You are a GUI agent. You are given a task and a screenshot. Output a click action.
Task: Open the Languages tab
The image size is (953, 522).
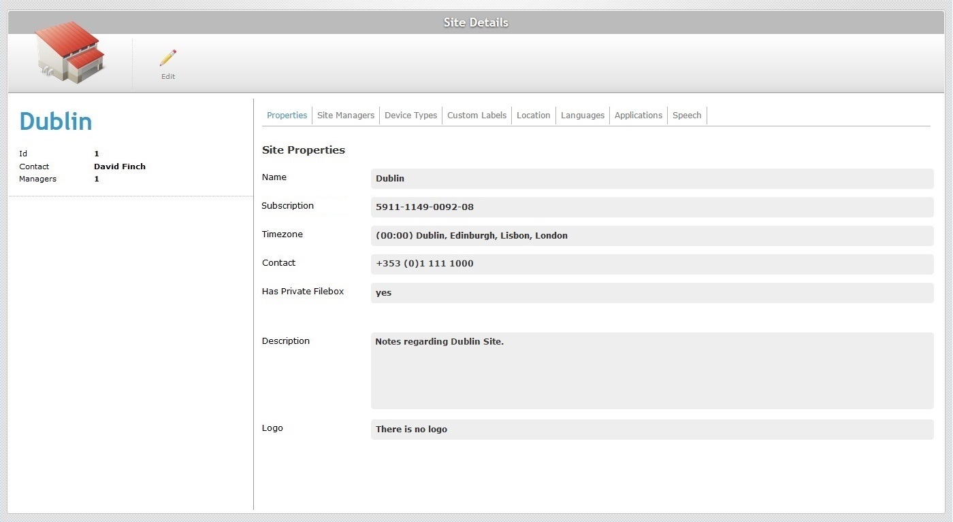click(583, 116)
